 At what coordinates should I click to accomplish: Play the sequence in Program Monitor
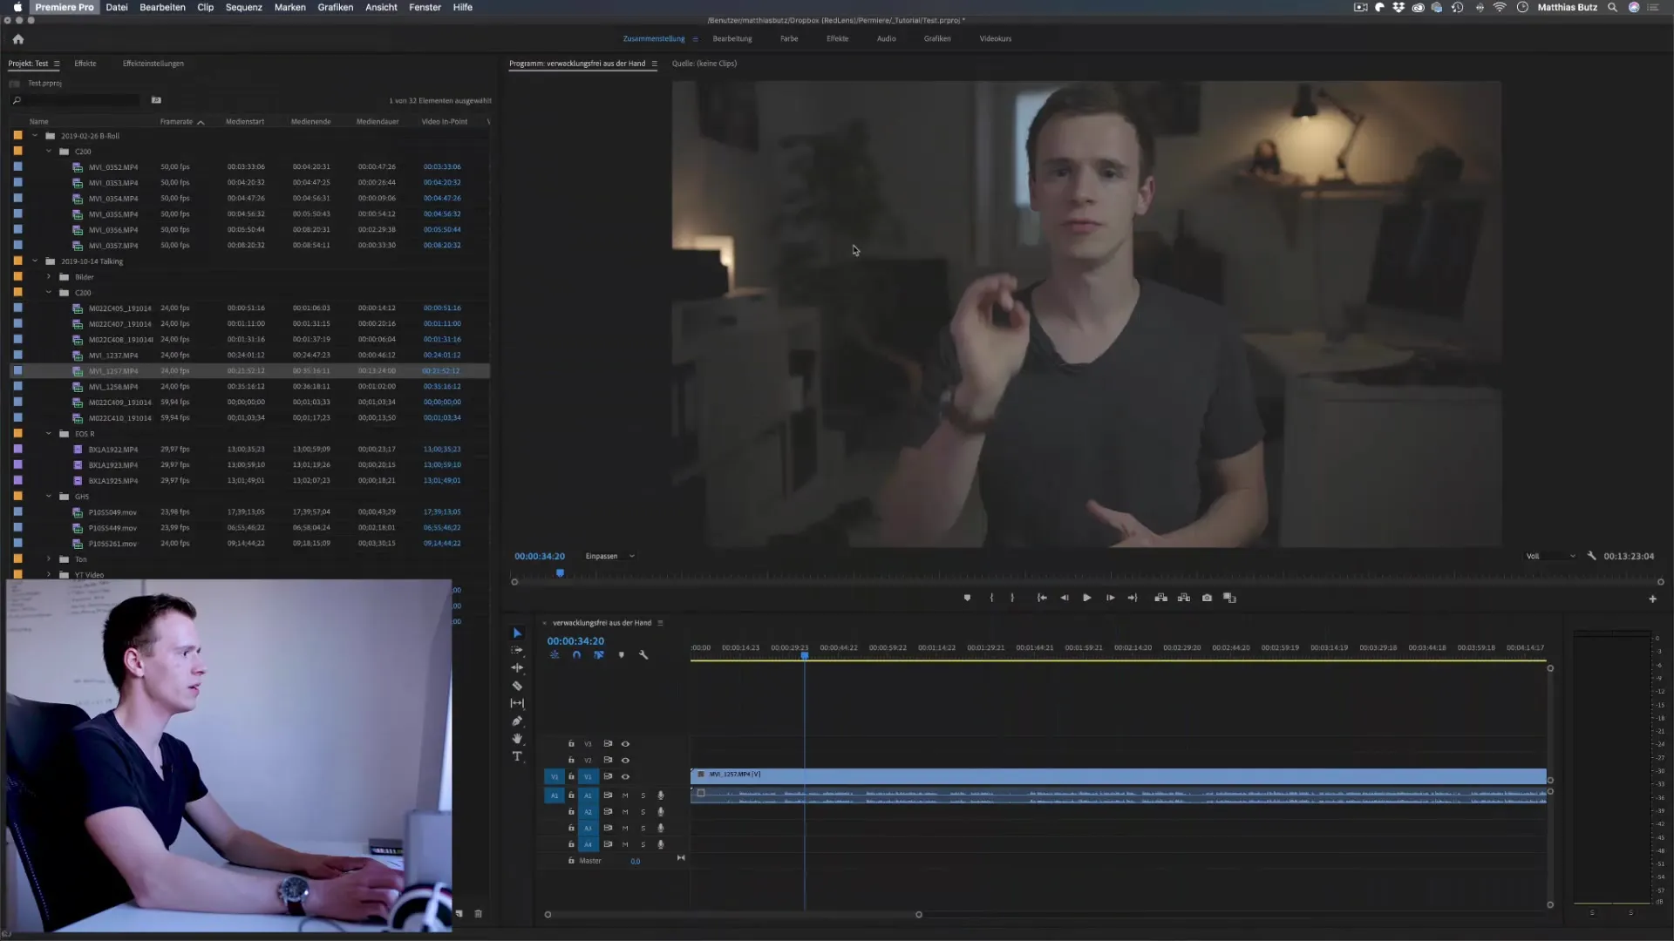(1087, 598)
